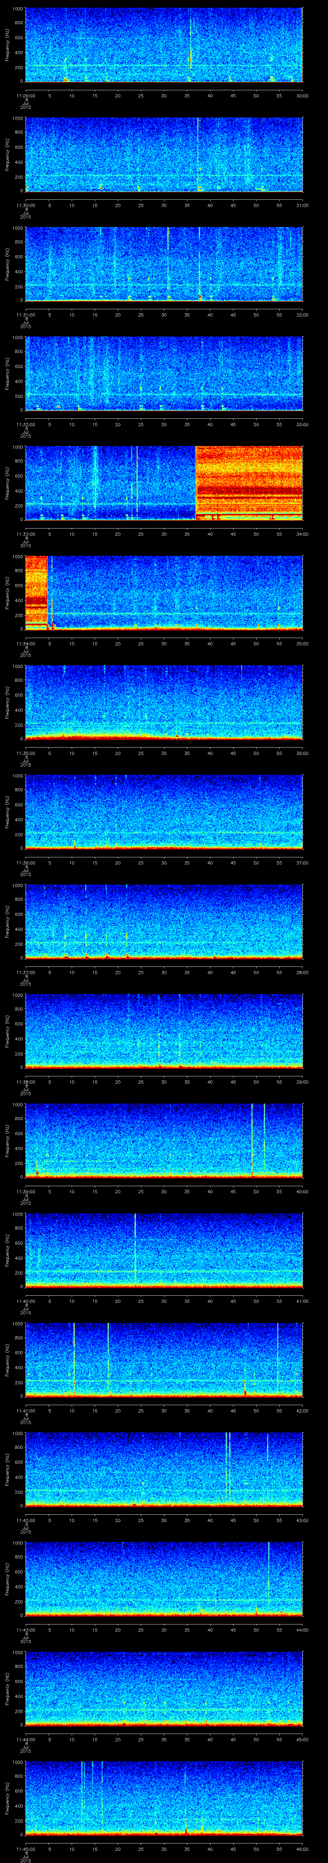Viewport: 328px width, 1863px height.
Task: Select the spectrogram panel starting at 11:31:00
Action: coord(164,264)
